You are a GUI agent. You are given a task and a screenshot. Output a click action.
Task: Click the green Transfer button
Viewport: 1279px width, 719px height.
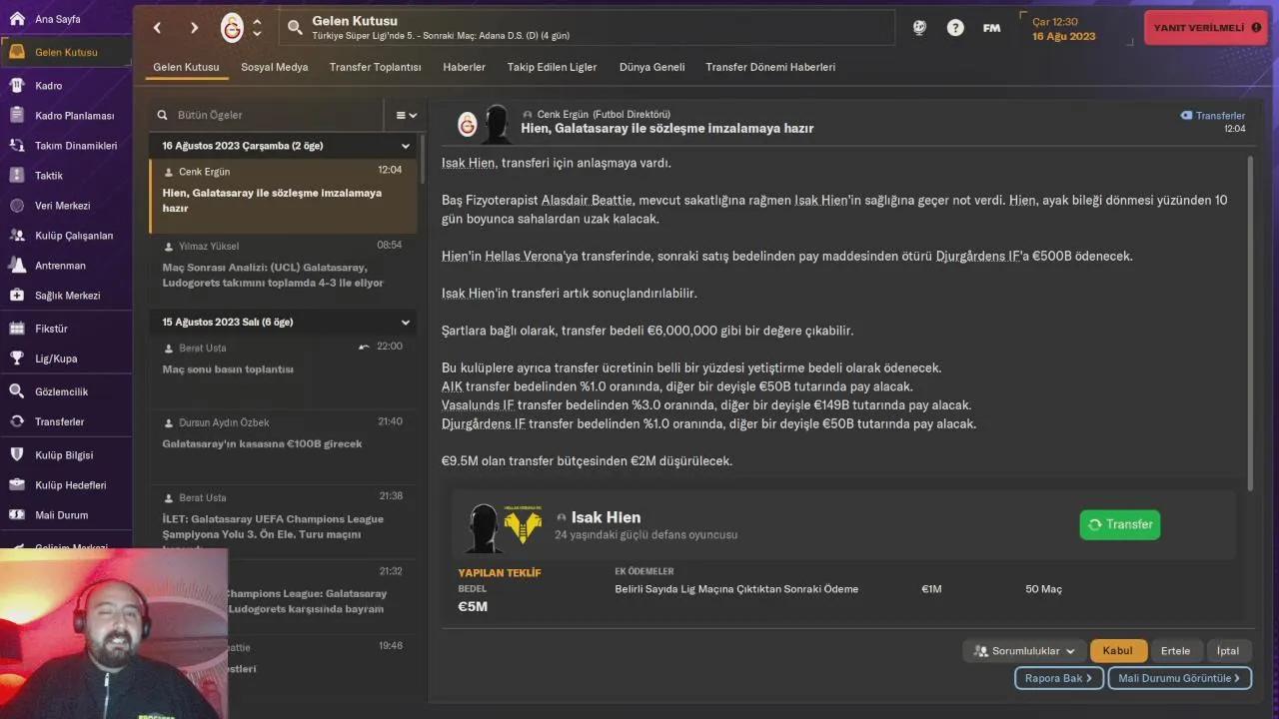click(x=1120, y=524)
